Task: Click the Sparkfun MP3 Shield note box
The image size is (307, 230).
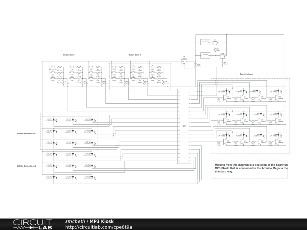Action: [x=249, y=170]
